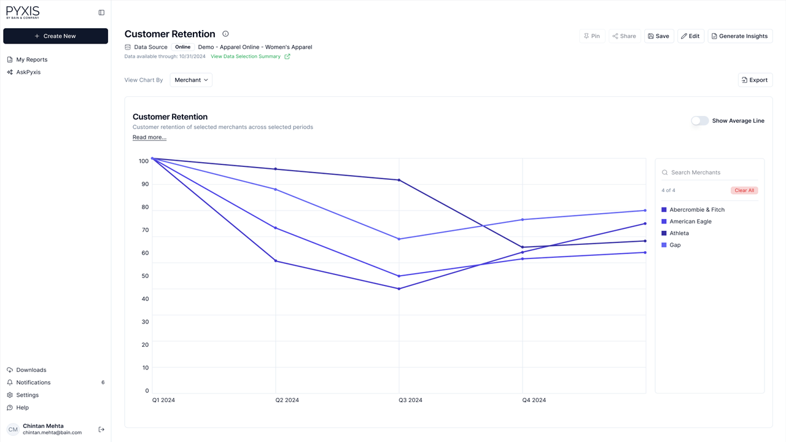
Task: Toggle Show Average Line switch
Action: [x=699, y=121]
